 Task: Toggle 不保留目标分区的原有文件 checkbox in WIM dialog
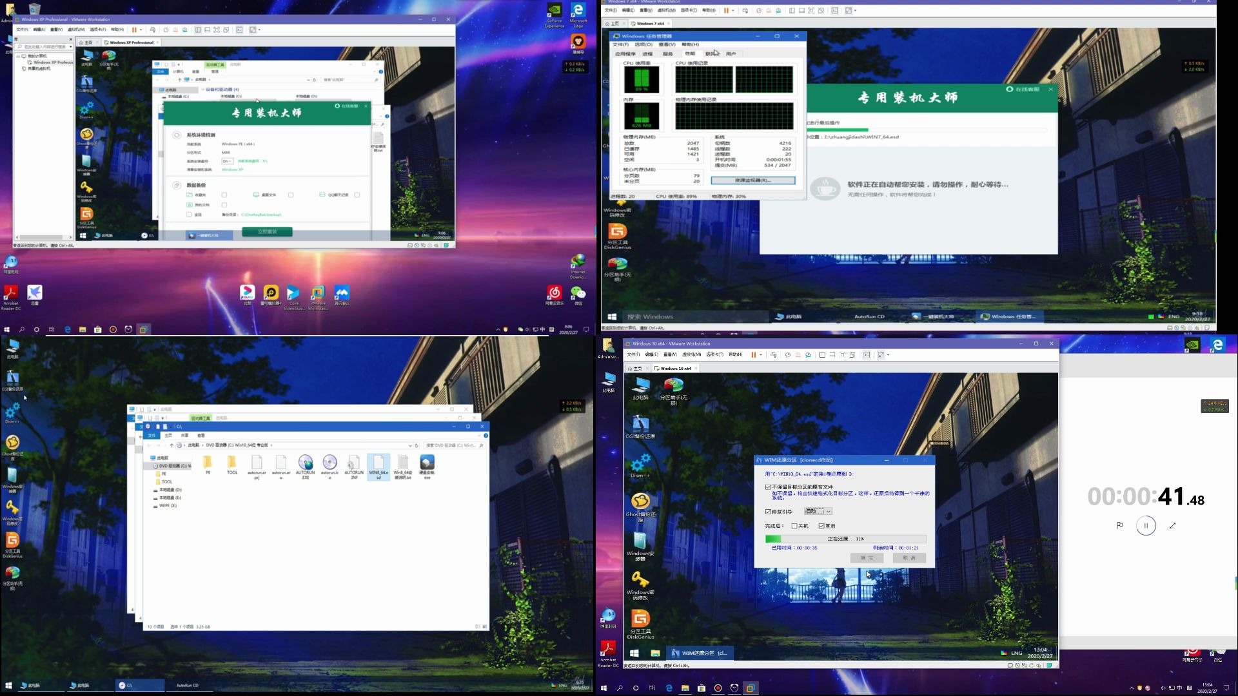click(768, 487)
